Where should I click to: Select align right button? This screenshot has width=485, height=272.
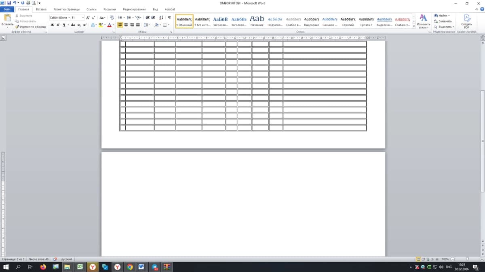(132, 25)
